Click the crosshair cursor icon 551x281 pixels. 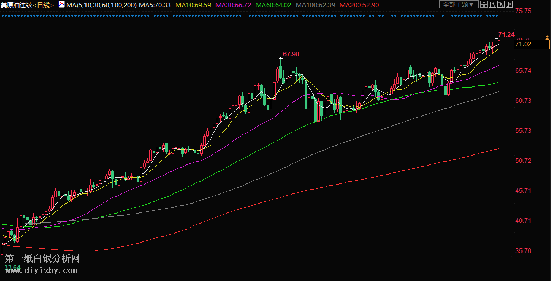(484, 5)
